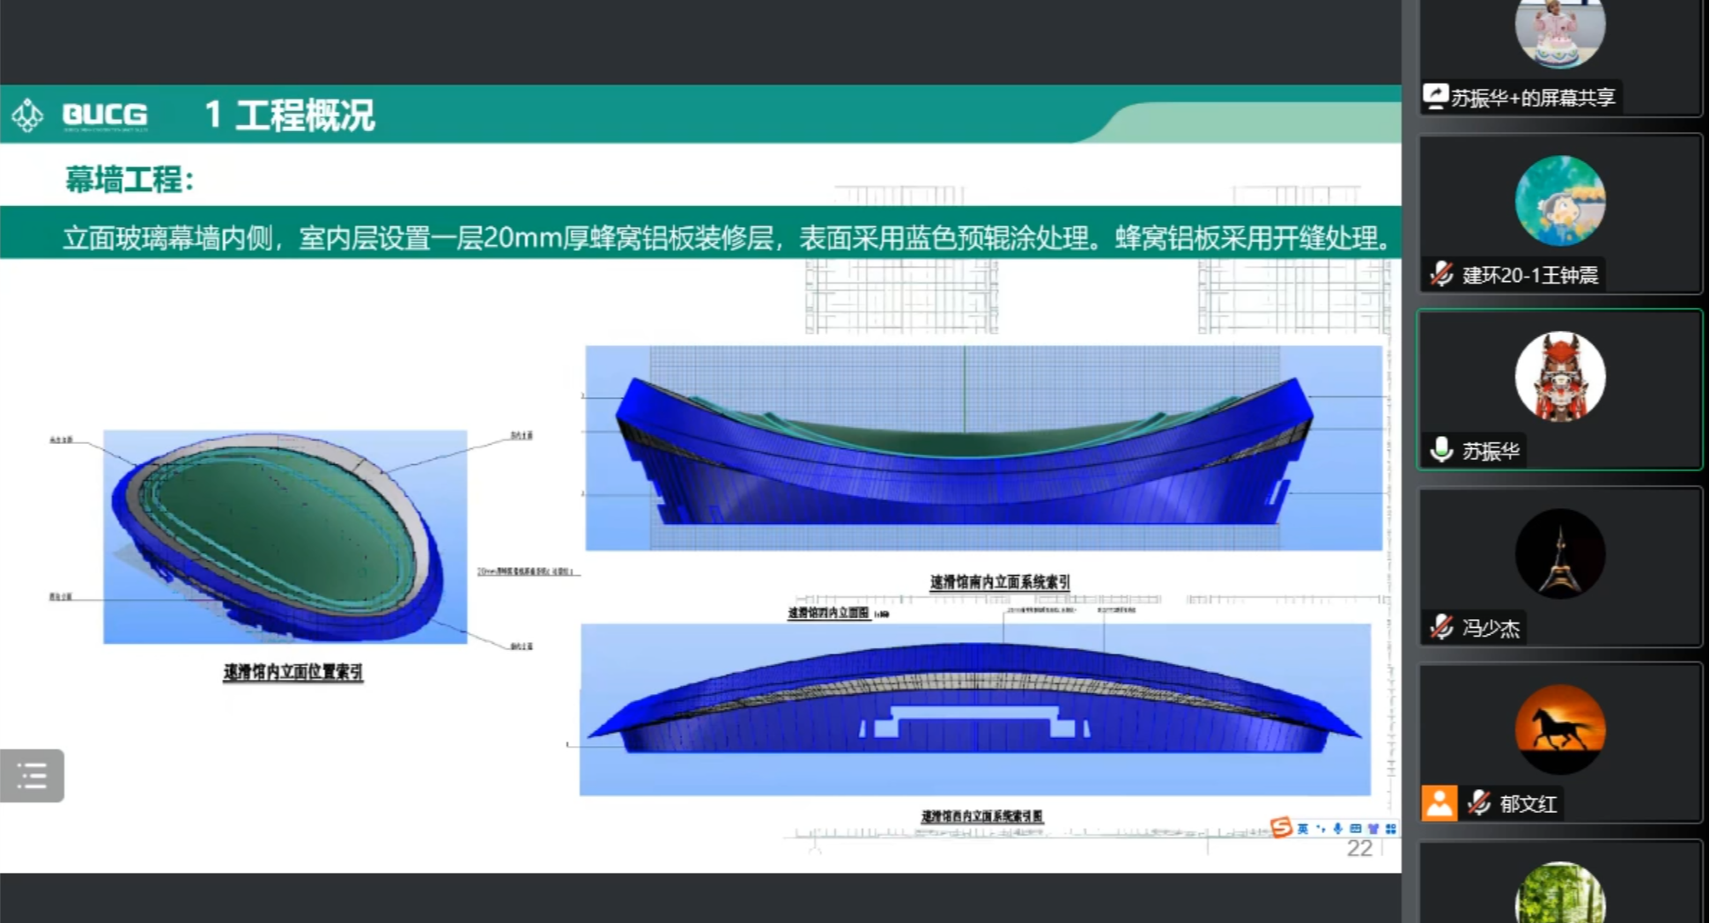Click the 郁文红 horse sunset avatar
The image size is (1710, 923).
1559,729
